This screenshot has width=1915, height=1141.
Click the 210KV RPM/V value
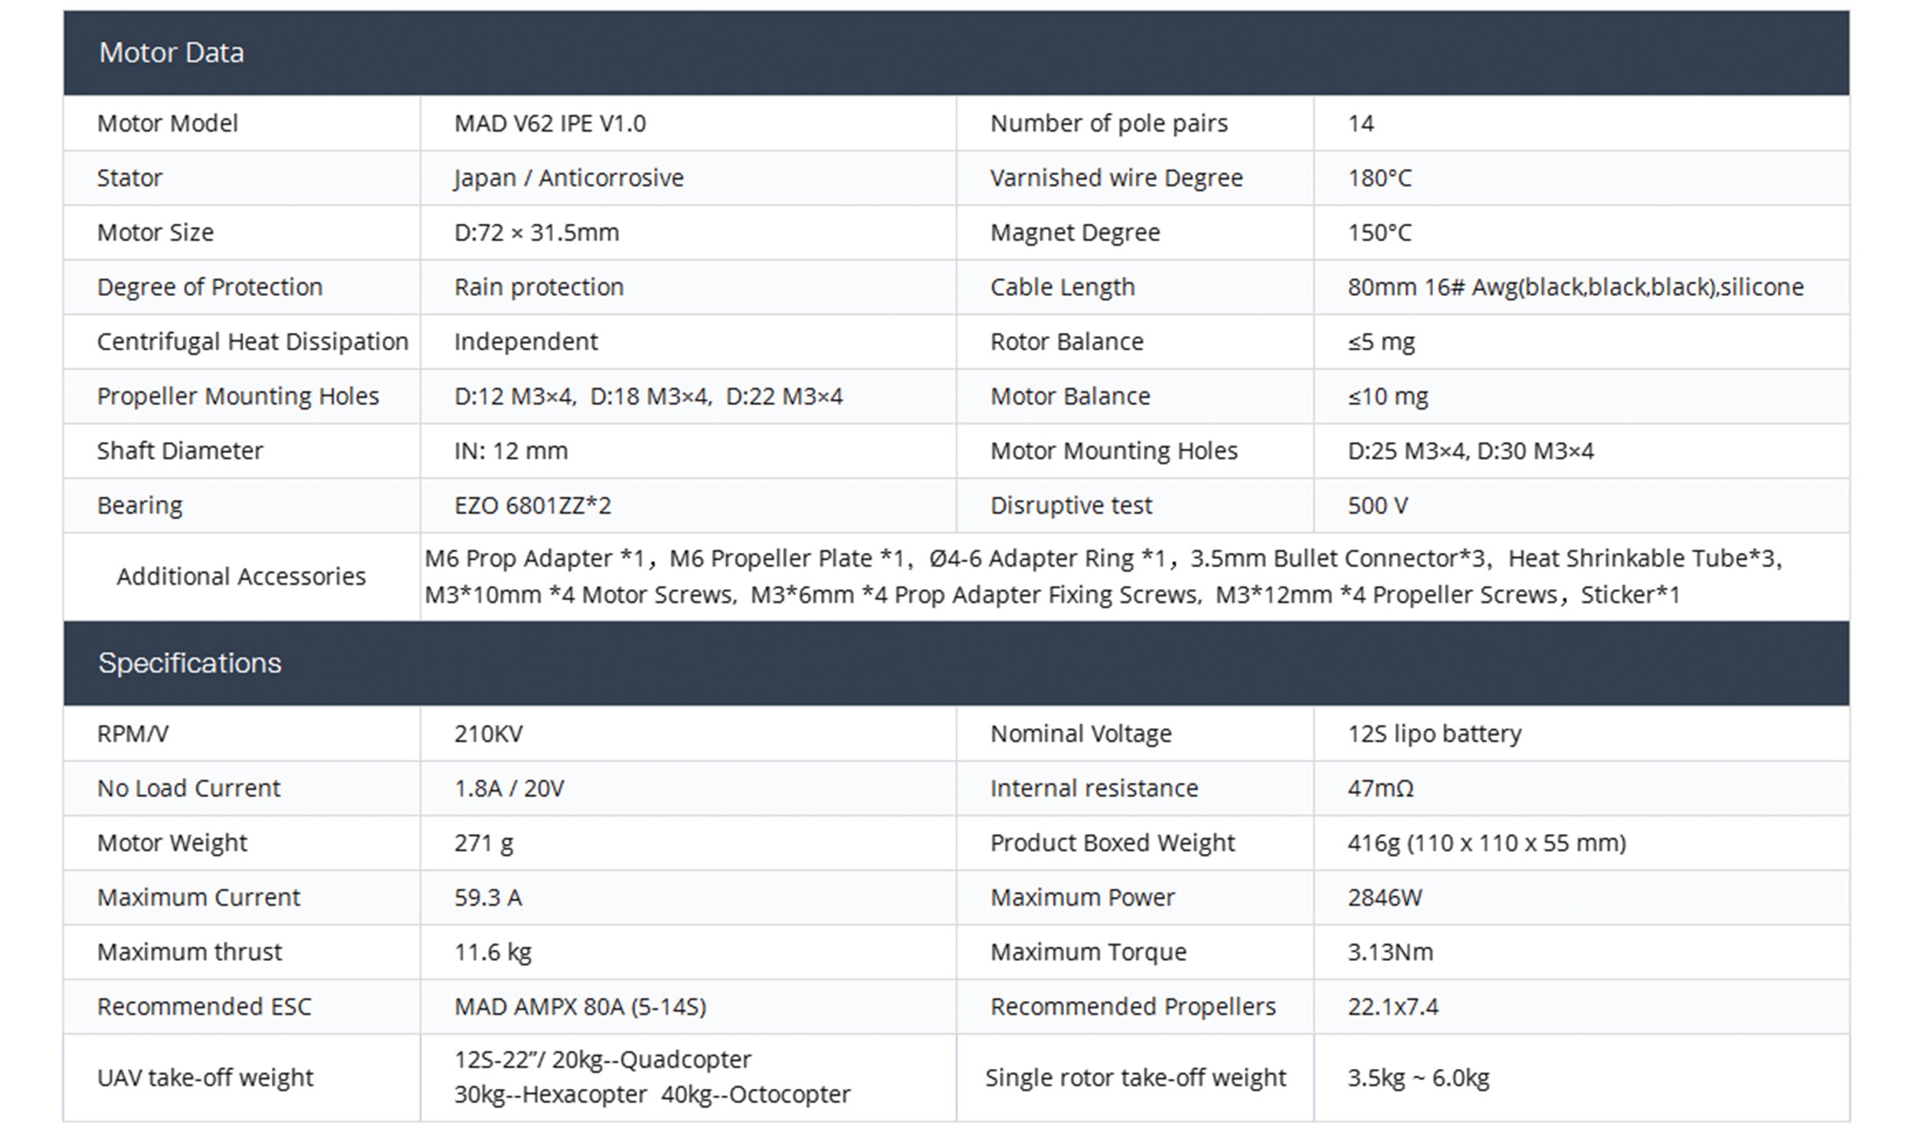(x=489, y=734)
